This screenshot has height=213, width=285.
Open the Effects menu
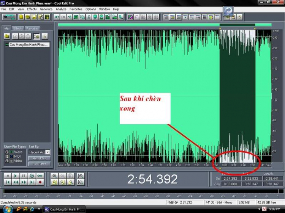point(32,9)
